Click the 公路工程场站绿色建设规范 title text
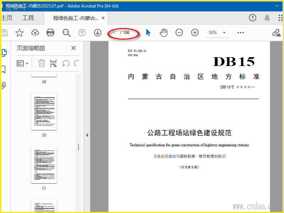 click(x=189, y=133)
